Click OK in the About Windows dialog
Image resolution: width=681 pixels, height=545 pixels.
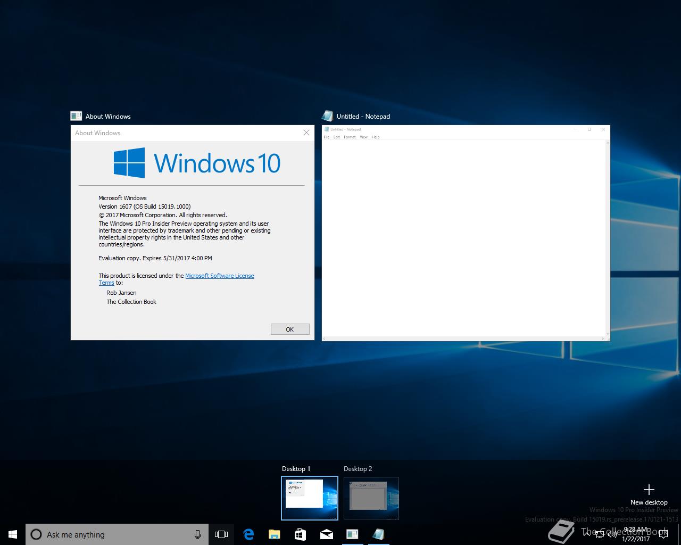pos(290,329)
